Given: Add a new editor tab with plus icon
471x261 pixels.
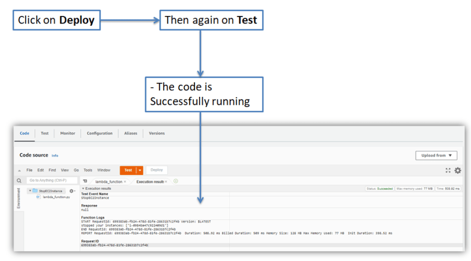Looking at the screenshot, I should pyautogui.click(x=176, y=181).
